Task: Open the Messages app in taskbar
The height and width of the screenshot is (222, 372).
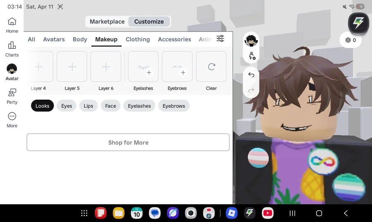Action: click(x=155, y=213)
